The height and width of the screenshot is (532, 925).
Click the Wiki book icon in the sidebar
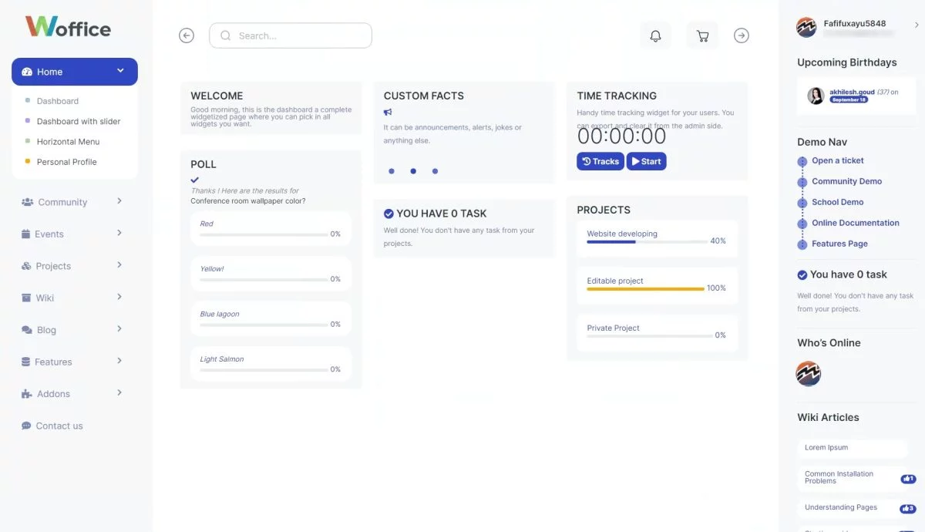(26, 297)
